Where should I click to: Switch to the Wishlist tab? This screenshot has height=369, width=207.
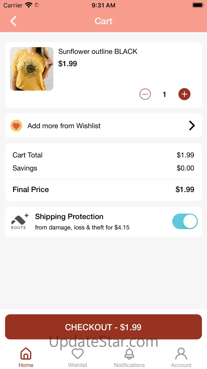(77, 357)
